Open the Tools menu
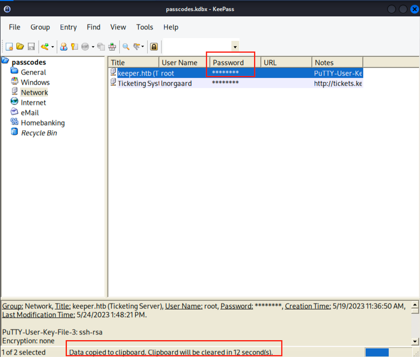The image size is (420, 357). [145, 27]
